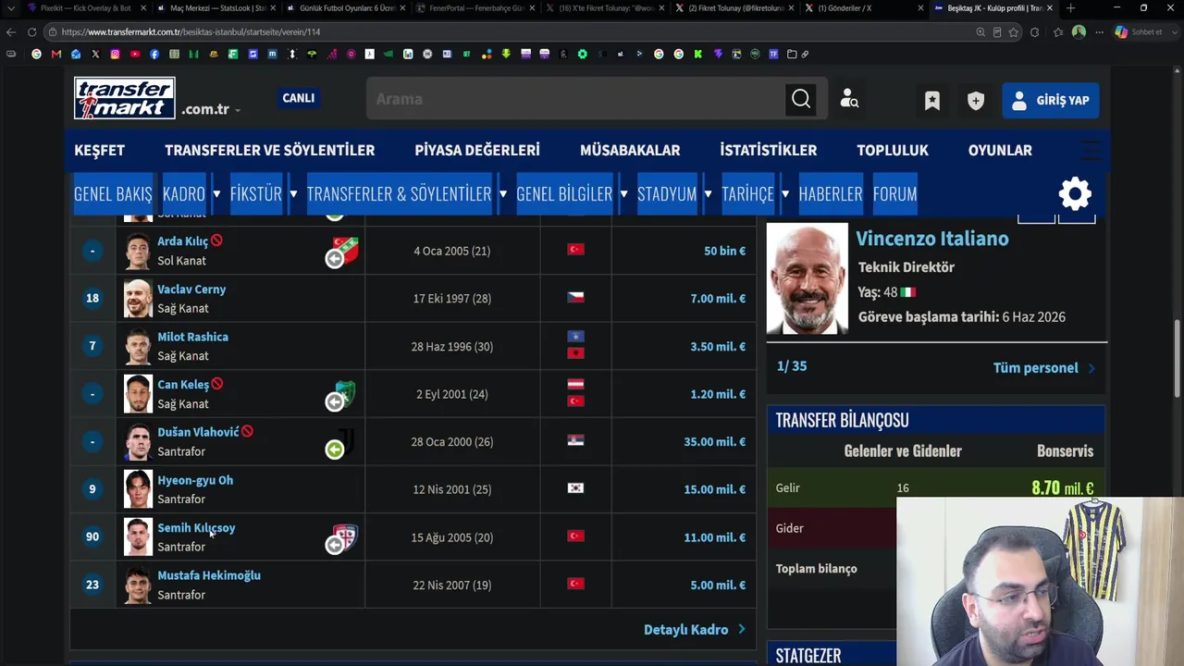Image resolution: width=1184 pixels, height=666 pixels.
Task: Click the CANLI live button
Action: point(298,98)
